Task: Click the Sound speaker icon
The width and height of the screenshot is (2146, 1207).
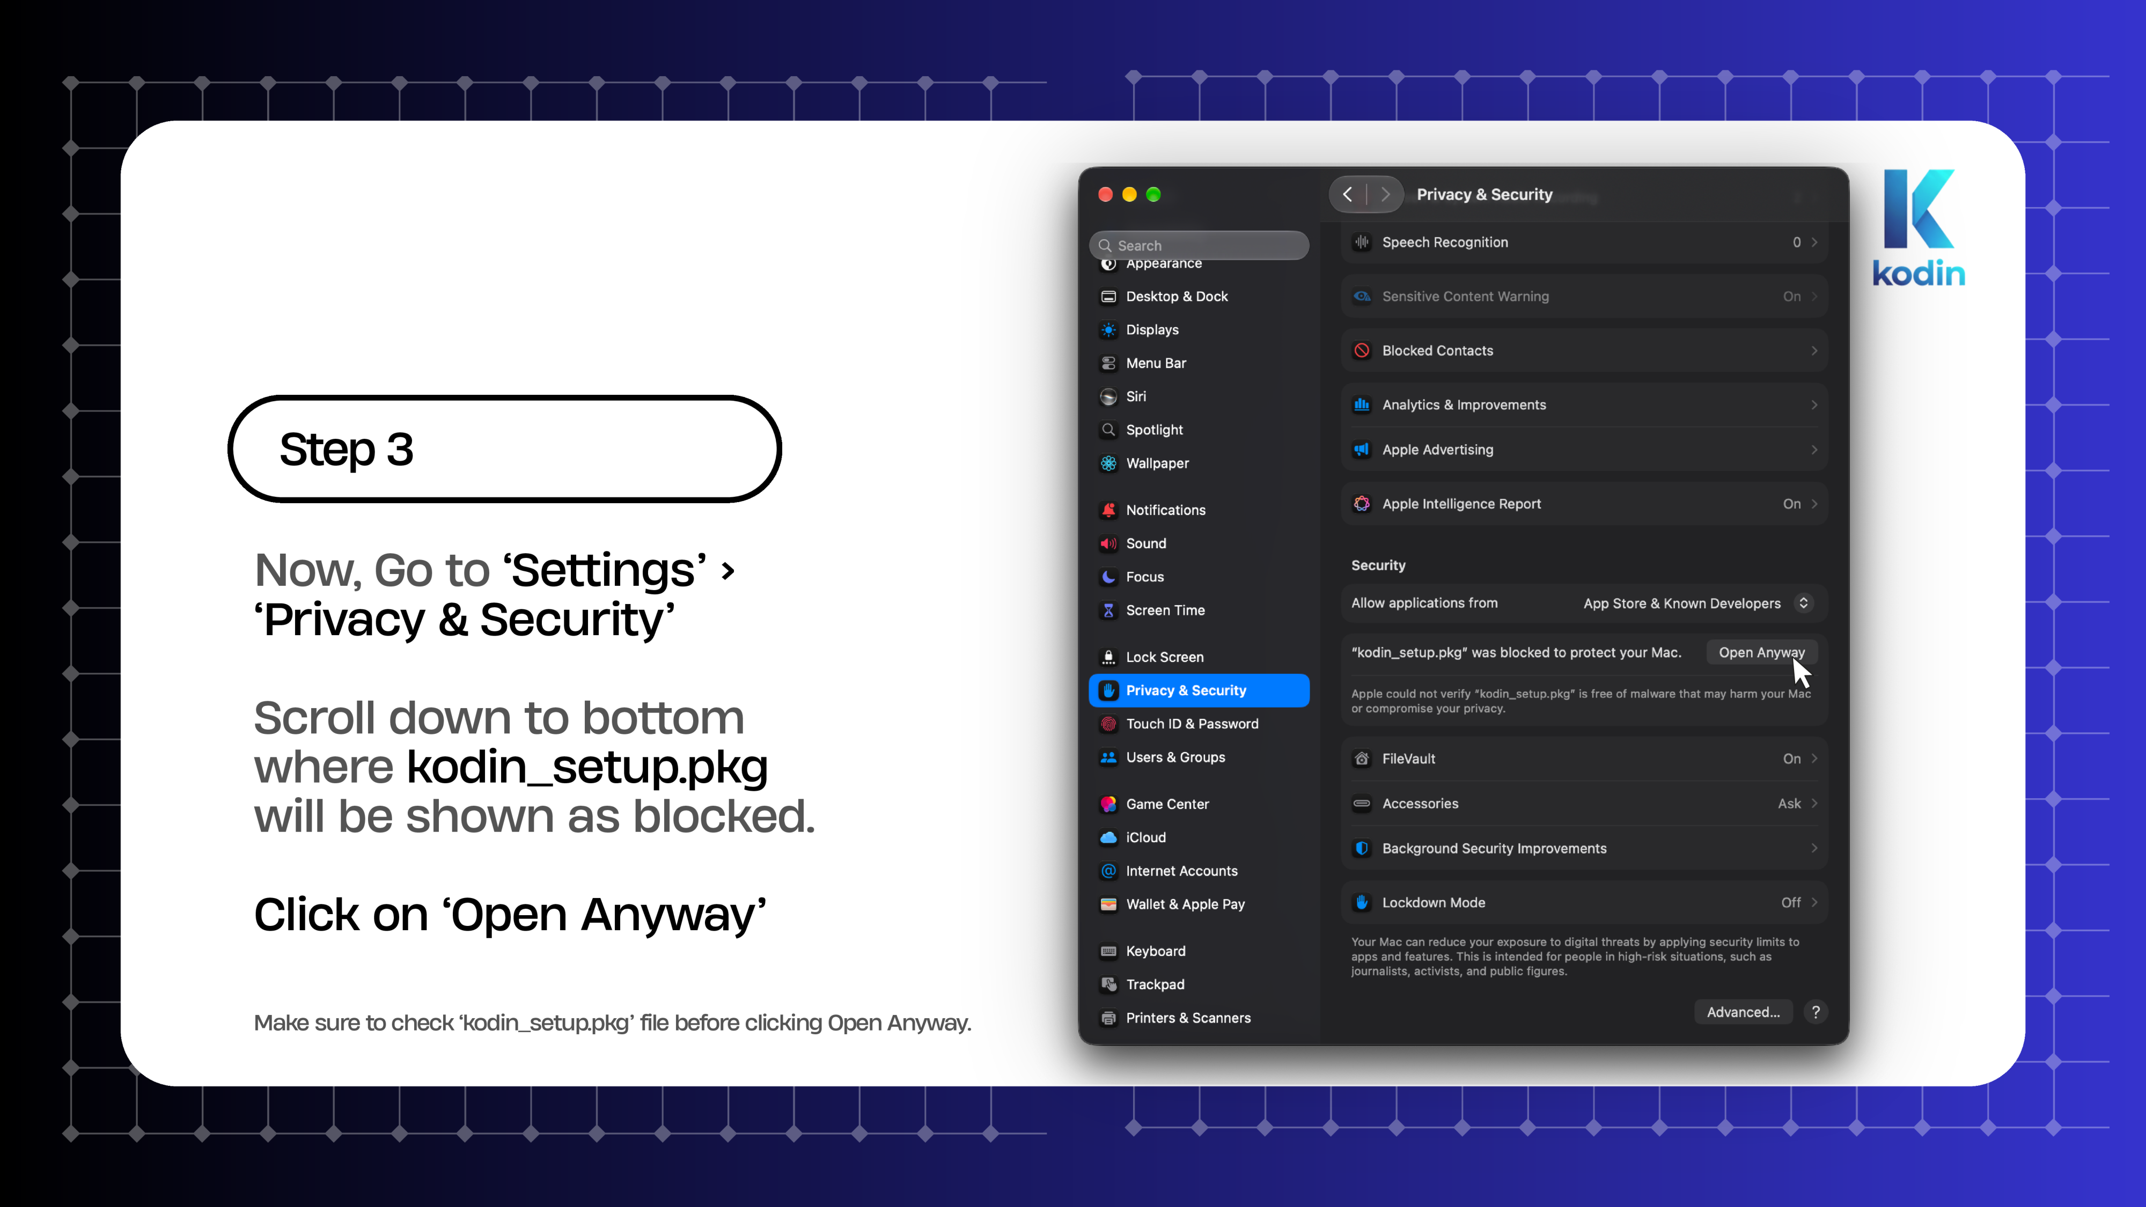Action: pos(1108,543)
